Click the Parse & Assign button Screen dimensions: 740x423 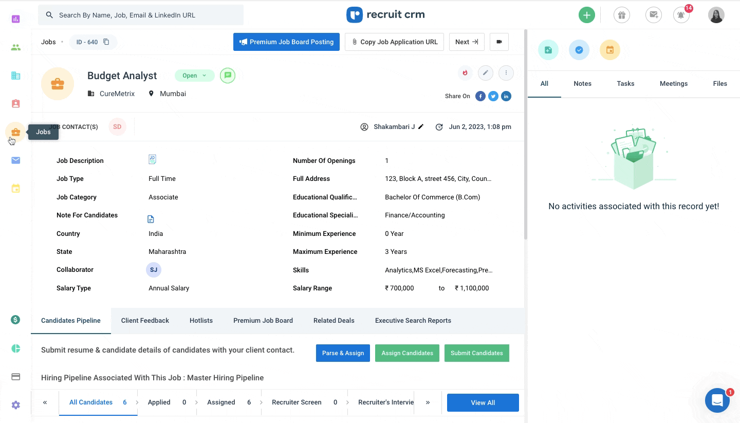click(x=343, y=353)
